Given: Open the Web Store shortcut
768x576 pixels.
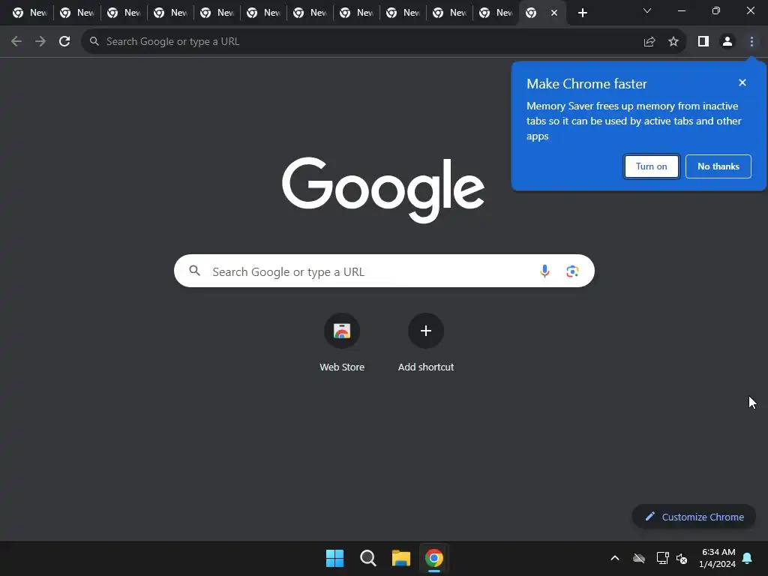Looking at the screenshot, I should click(x=342, y=343).
